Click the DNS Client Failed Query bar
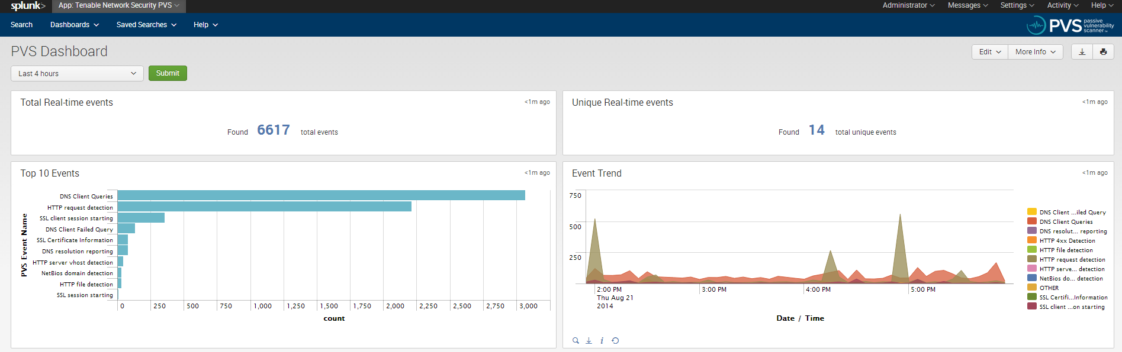1122x352 pixels. pos(126,229)
